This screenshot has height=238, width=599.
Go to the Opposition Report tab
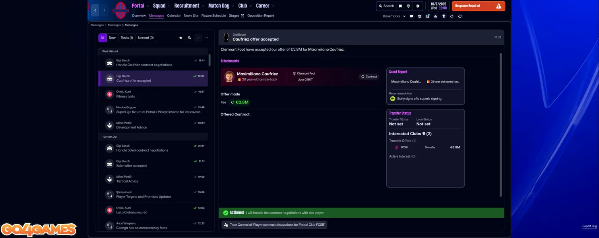click(x=261, y=16)
